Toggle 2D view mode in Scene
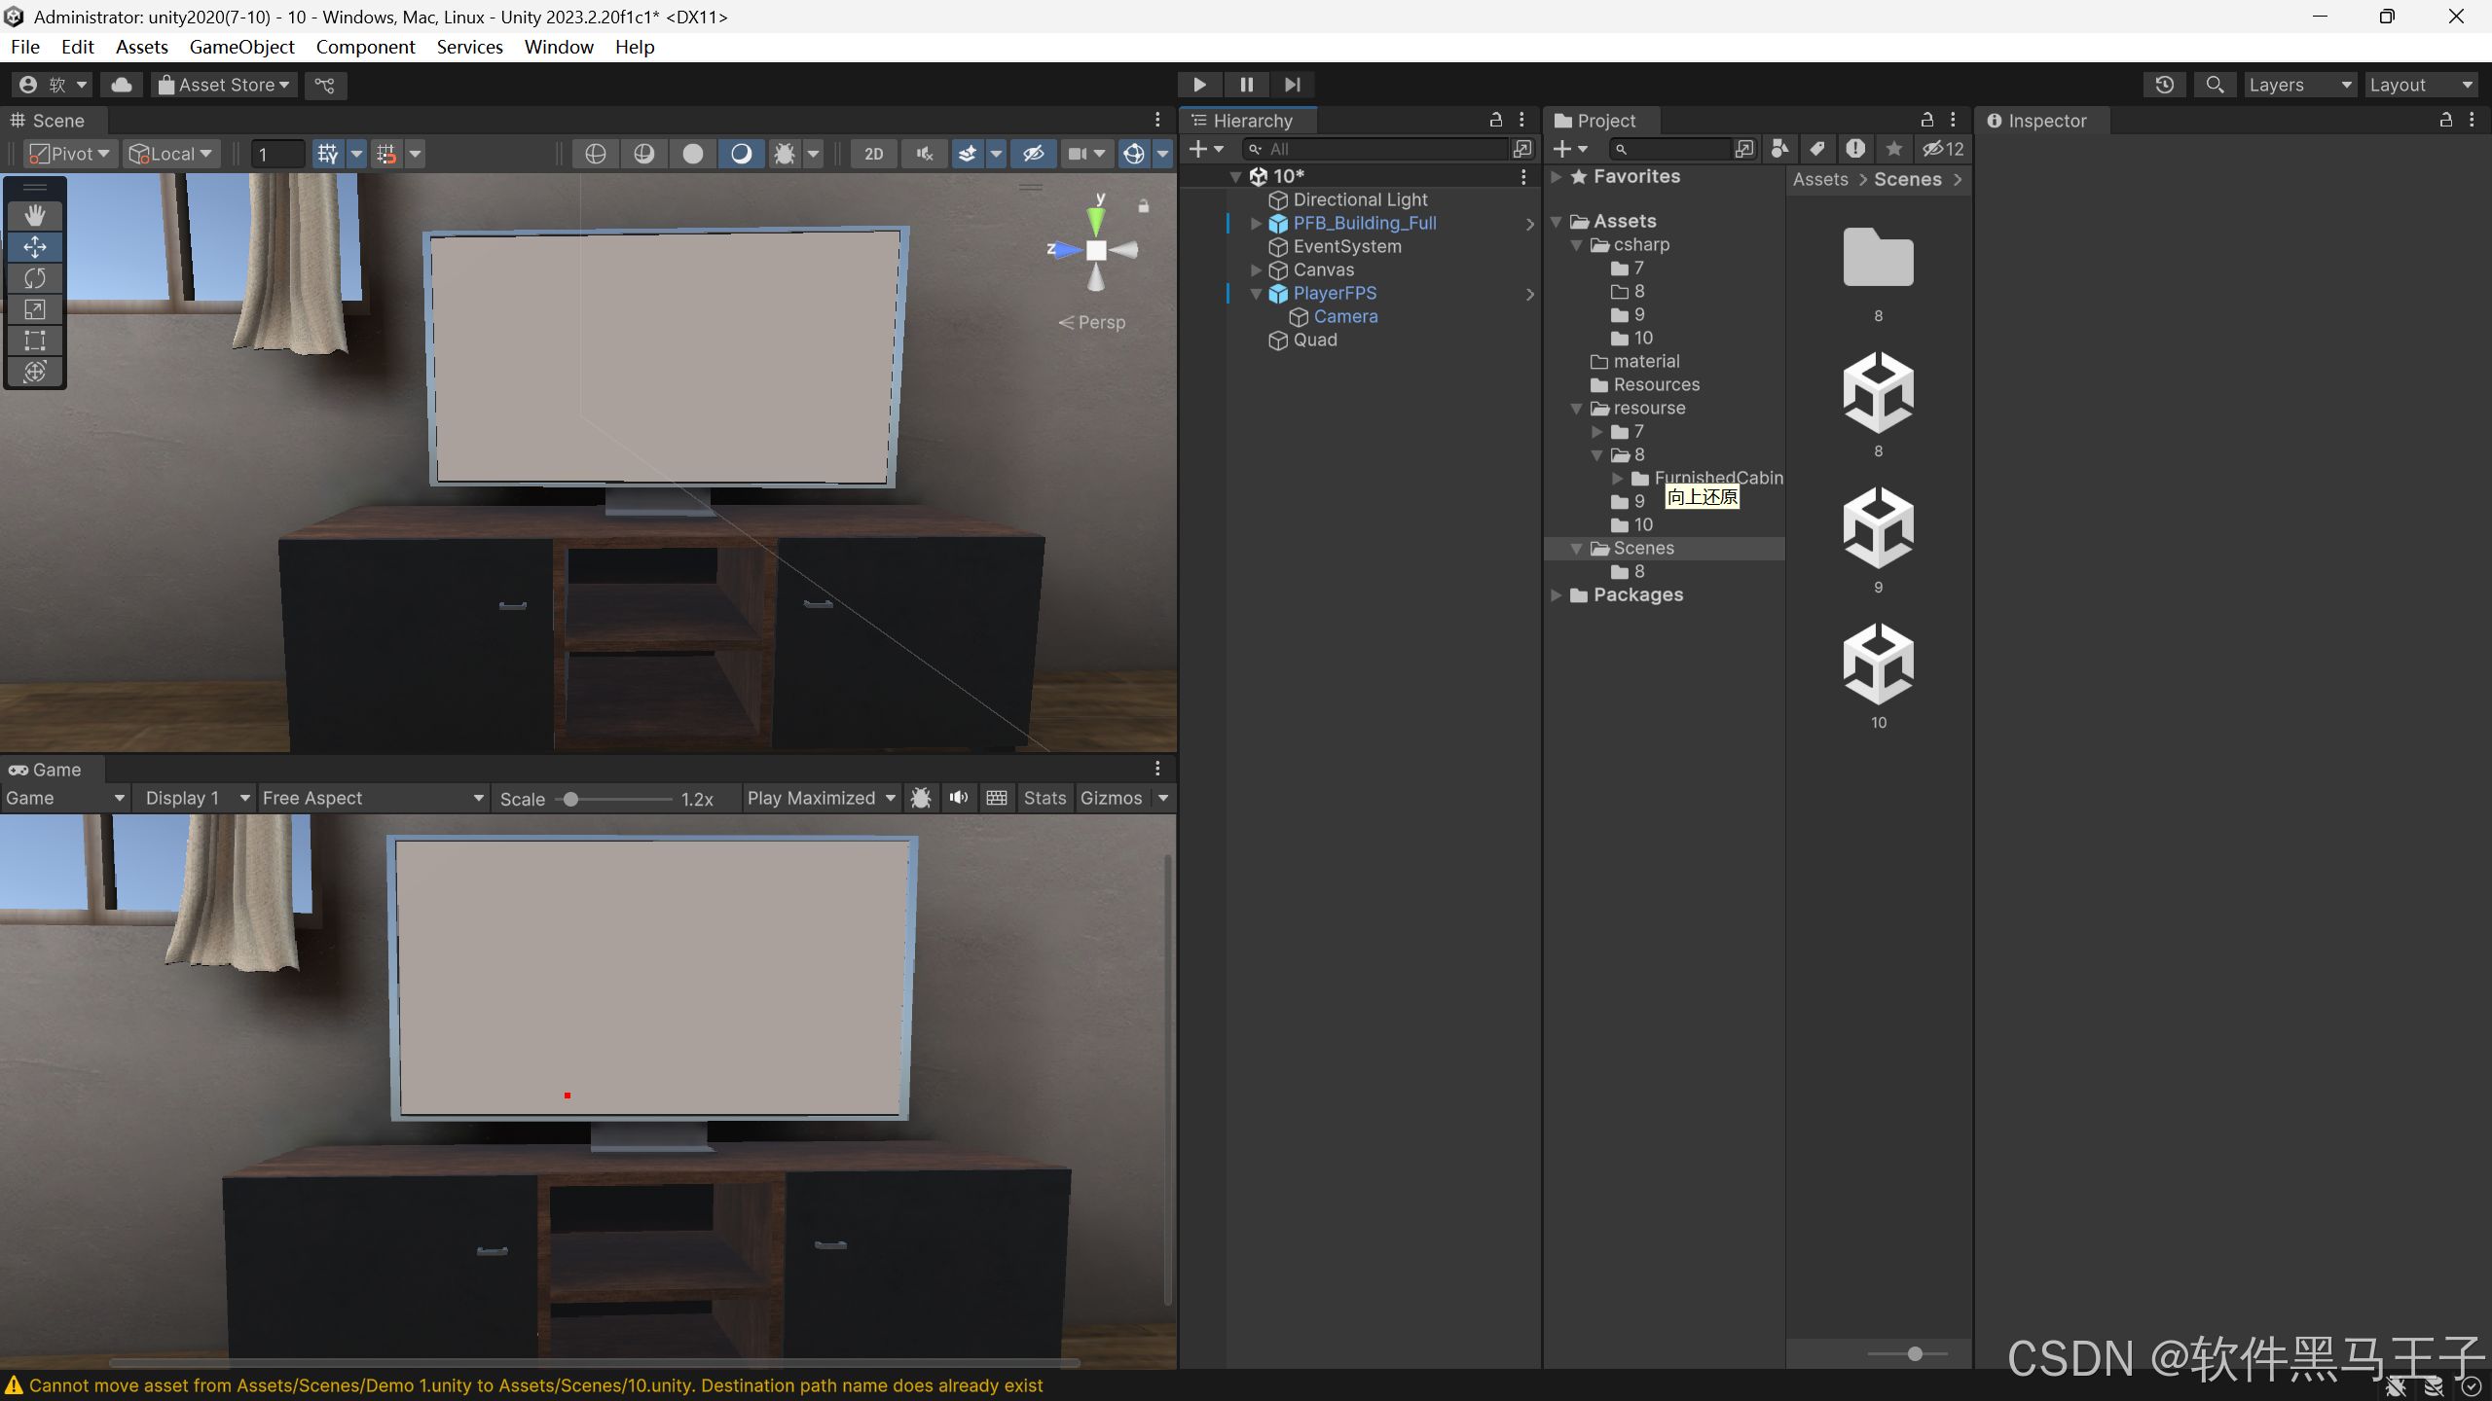The height and width of the screenshot is (1401, 2492). [873, 154]
